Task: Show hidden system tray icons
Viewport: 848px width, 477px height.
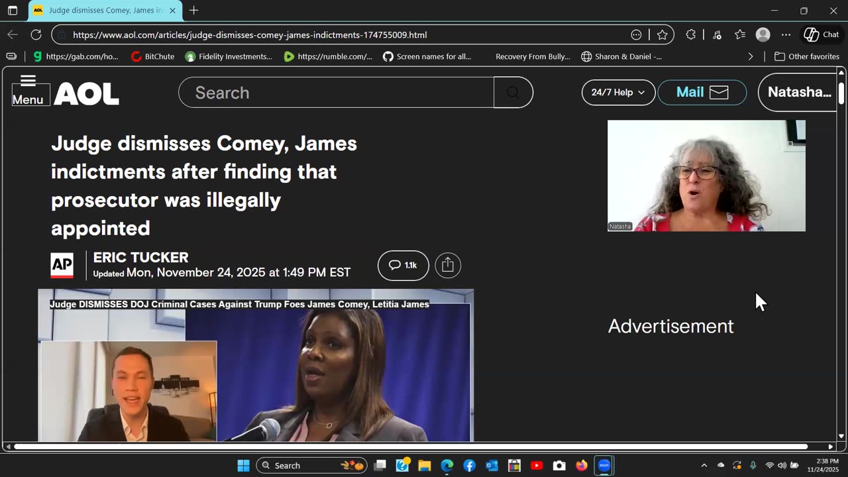Action: (x=704, y=465)
